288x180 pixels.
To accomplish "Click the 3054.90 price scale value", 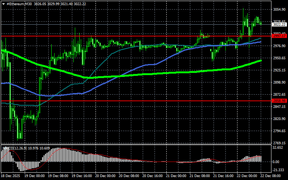I will [279, 9].
